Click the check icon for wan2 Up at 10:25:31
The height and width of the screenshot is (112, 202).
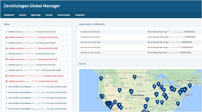point(6,32)
